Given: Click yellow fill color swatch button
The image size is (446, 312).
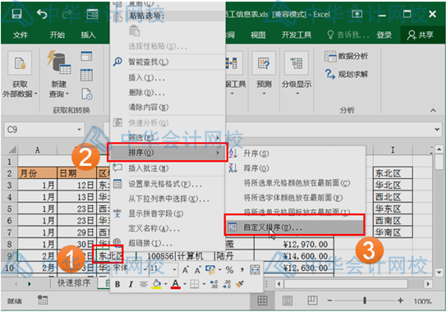Looking at the screenshot, I should click(156, 284).
